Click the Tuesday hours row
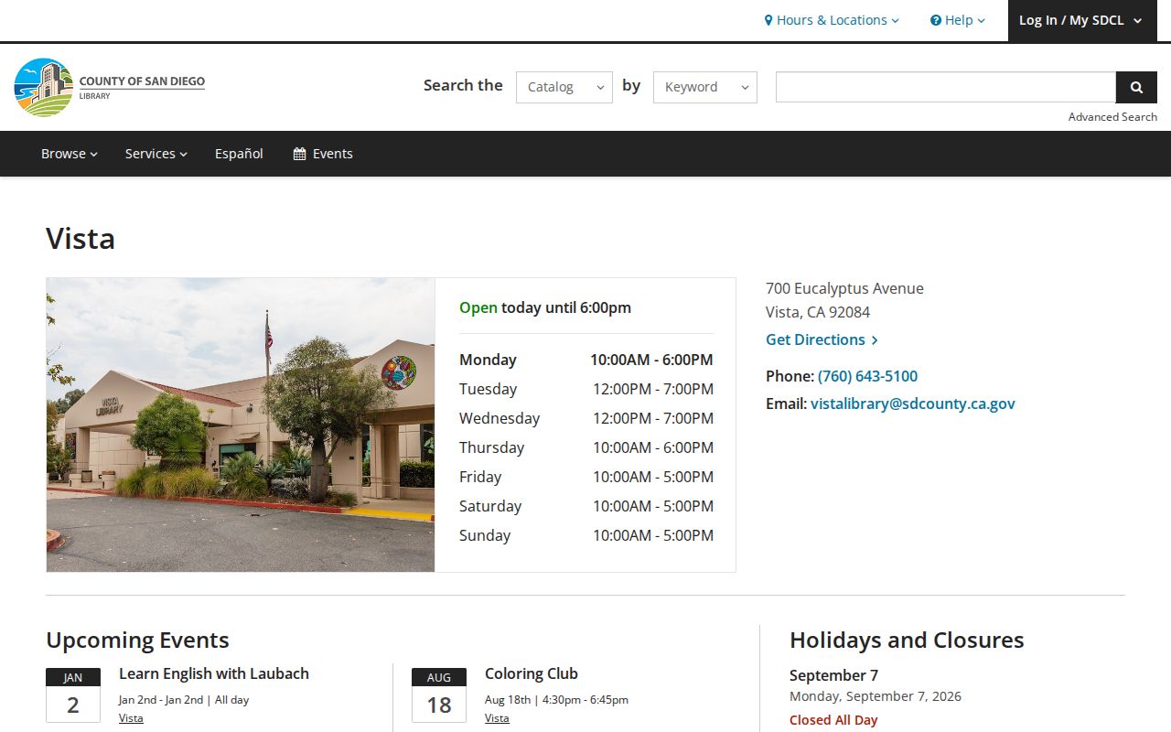 pyautogui.click(x=586, y=389)
